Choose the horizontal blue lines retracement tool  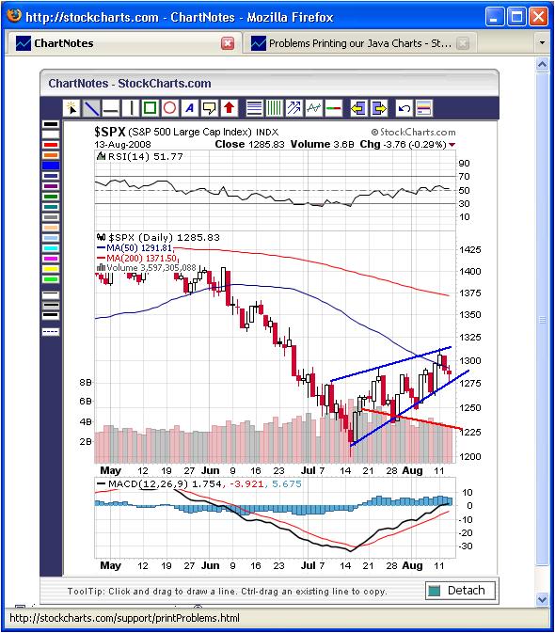[x=254, y=108]
